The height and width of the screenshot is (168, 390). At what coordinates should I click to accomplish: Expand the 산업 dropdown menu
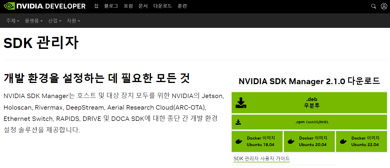click(x=55, y=21)
